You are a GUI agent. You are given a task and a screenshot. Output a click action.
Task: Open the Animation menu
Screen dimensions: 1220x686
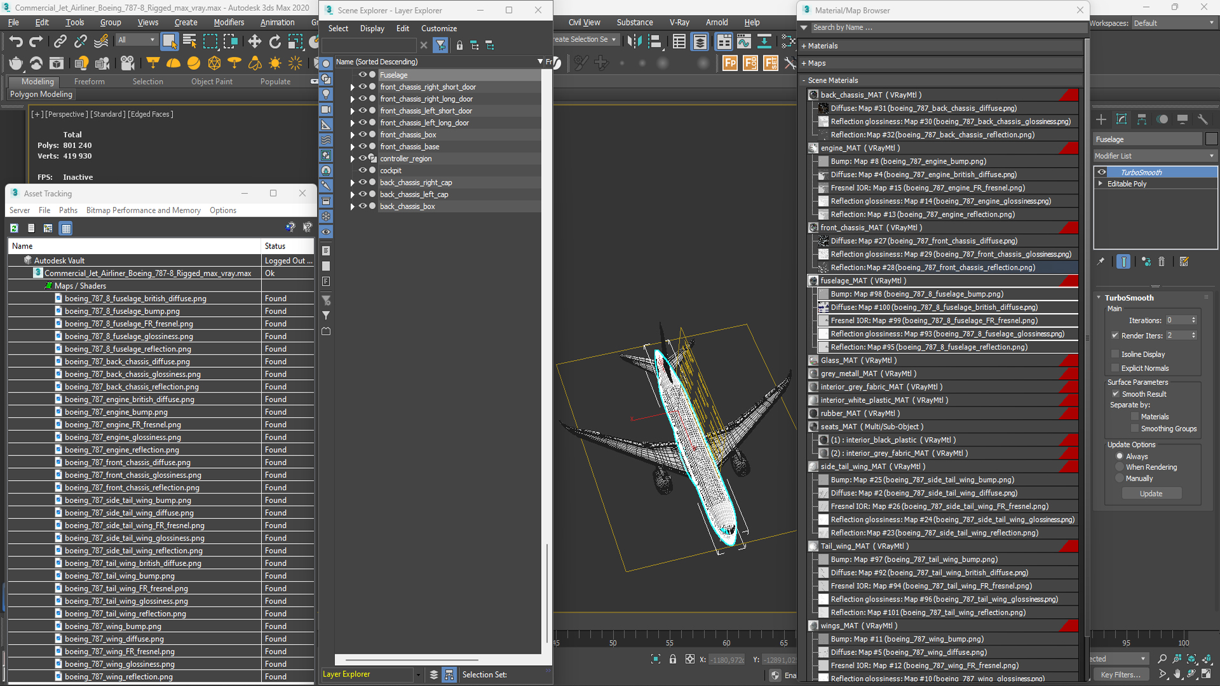278,22
